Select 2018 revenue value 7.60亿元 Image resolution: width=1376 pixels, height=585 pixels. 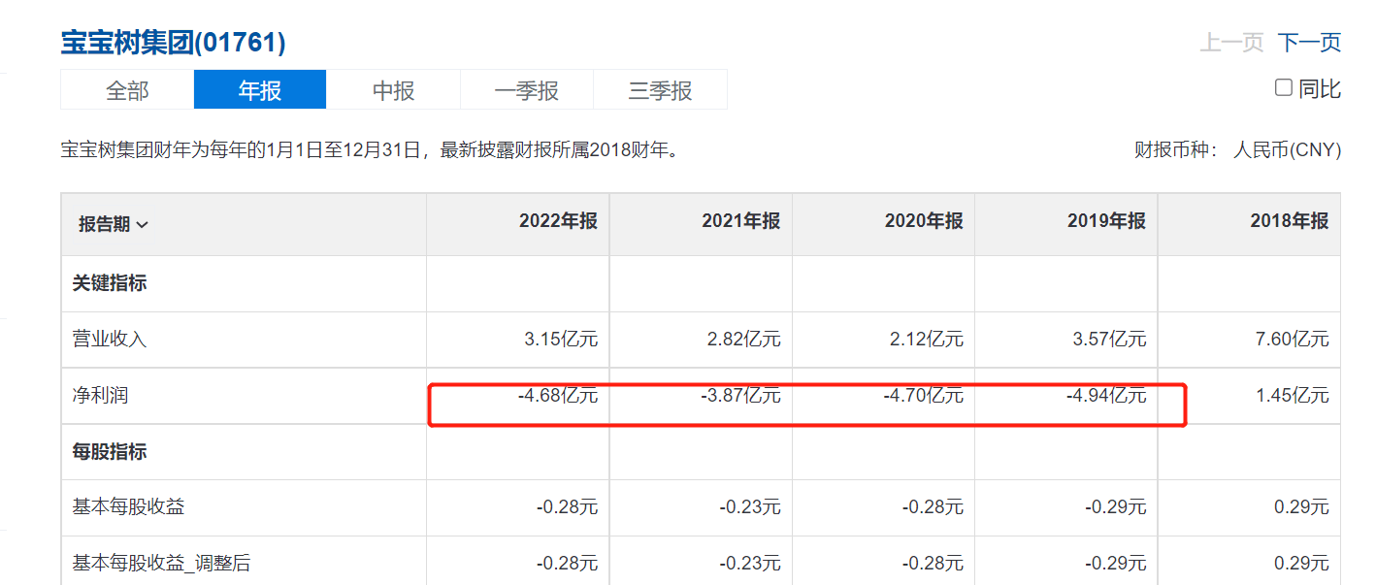click(x=1291, y=340)
